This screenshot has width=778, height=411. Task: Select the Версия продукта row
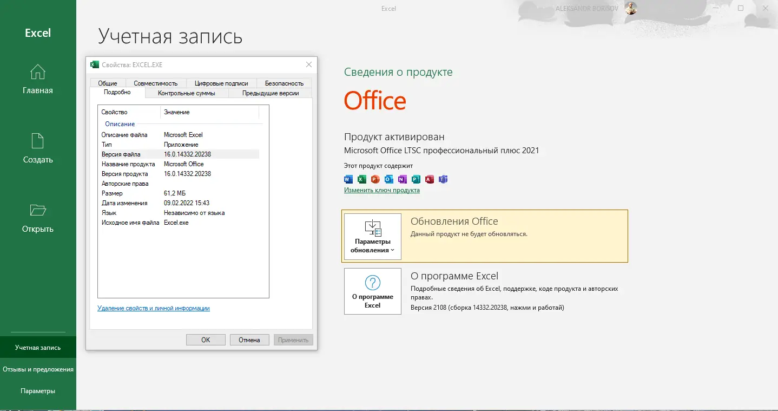[179, 174]
